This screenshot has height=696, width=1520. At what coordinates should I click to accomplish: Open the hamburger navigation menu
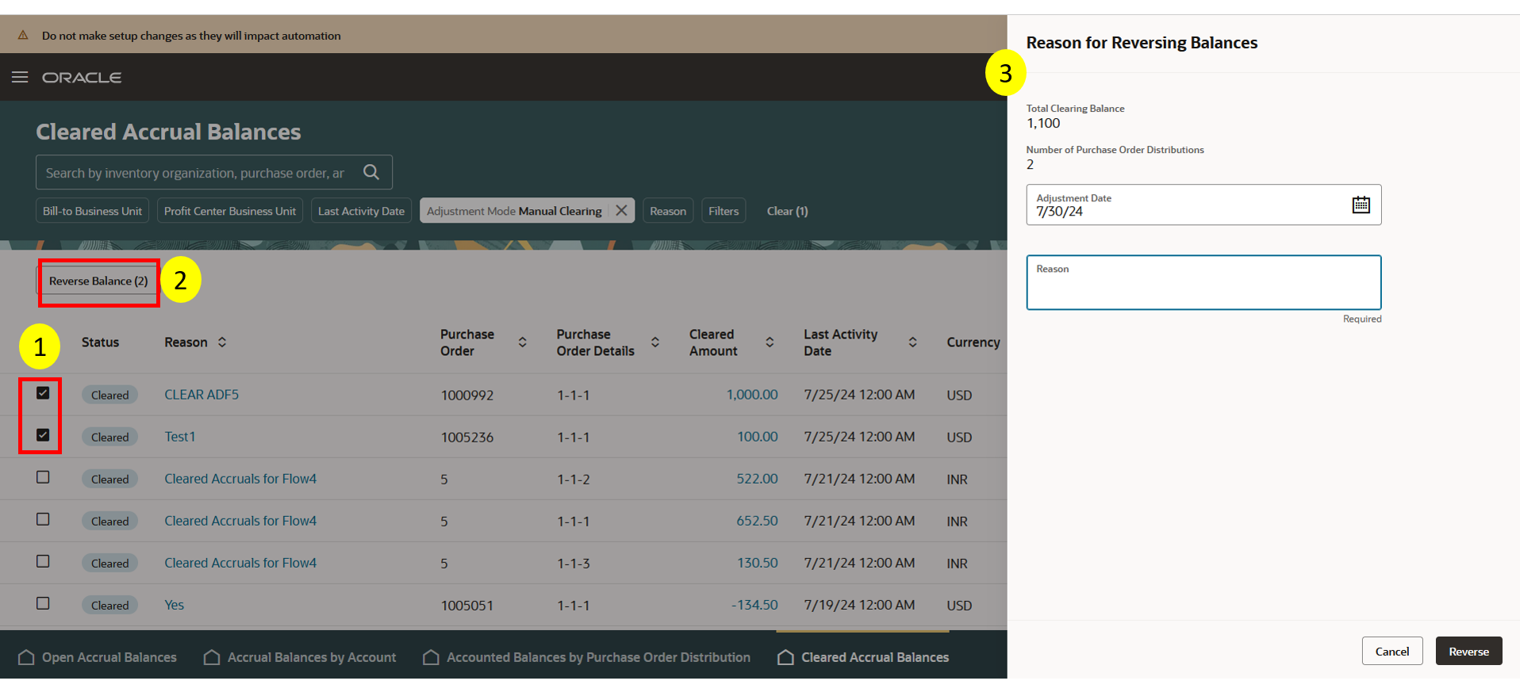(x=20, y=77)
